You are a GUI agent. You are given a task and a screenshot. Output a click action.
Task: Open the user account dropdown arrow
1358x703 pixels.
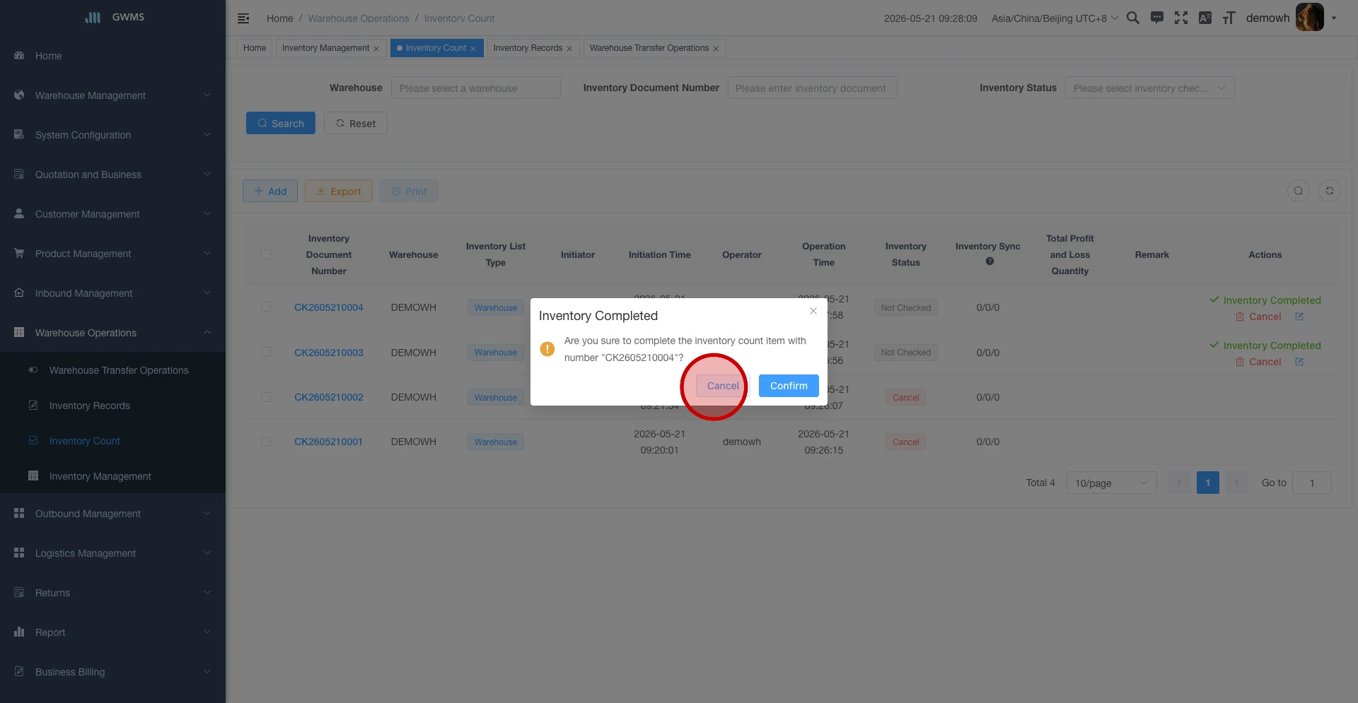click(1334, 18)
